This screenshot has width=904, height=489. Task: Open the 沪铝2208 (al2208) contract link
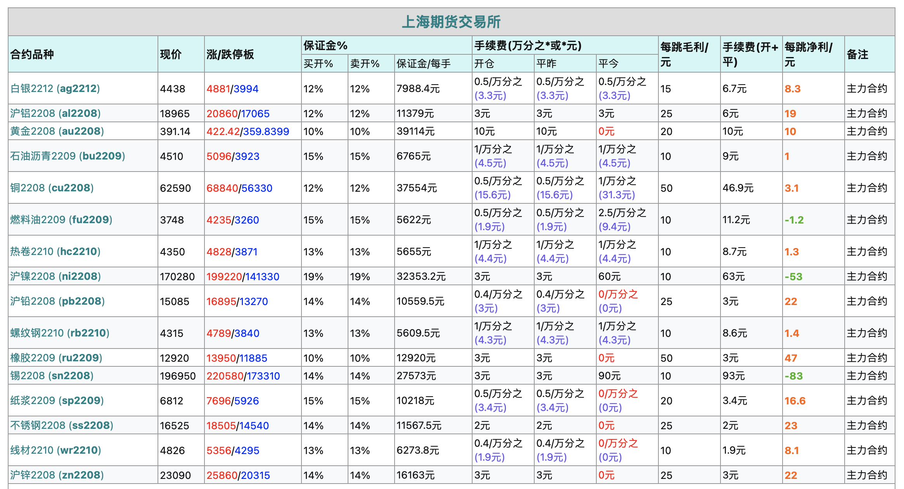[55, 113]
